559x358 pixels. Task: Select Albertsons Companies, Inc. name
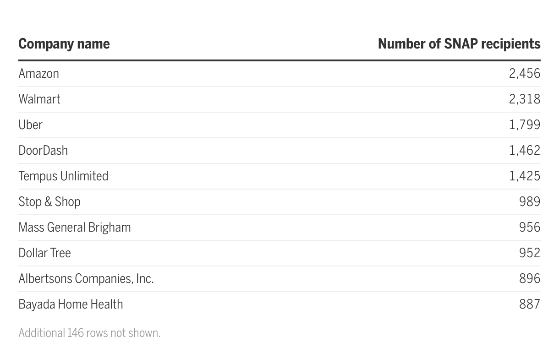(x=86, y=279)
